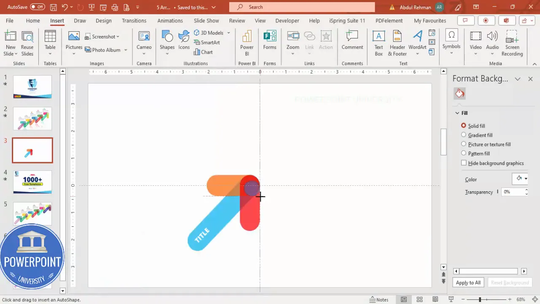Open the Photo Album dropdown menu
This screenshot has height=304, width=540.
pyautogui.click(x=125, y=50)
